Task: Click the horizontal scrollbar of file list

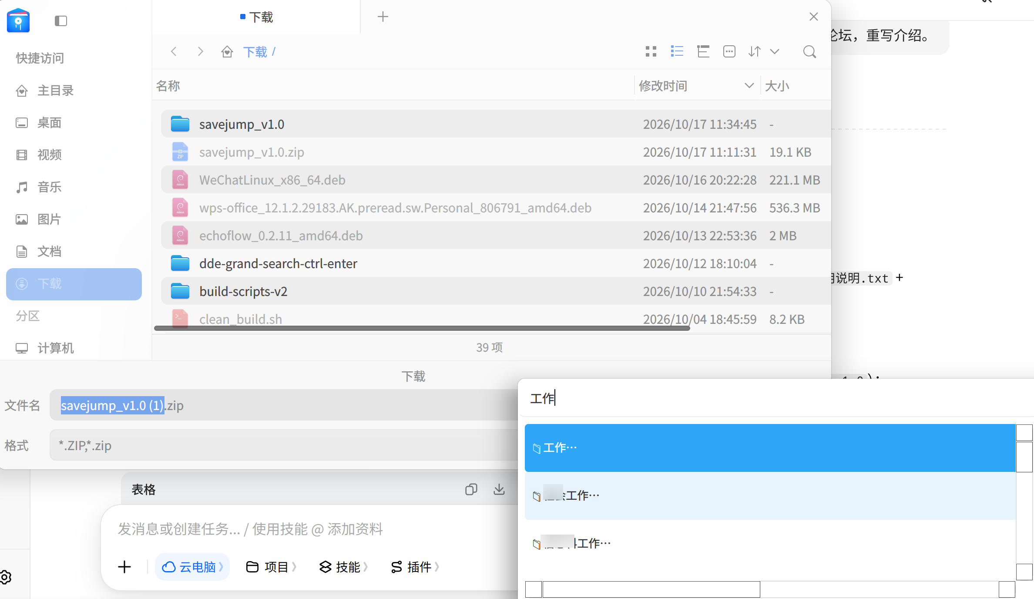Action: click(x=422, y=328)
